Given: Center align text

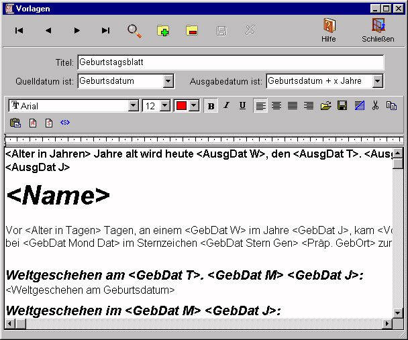Looking at the screenshot, I should click(276, 106).
